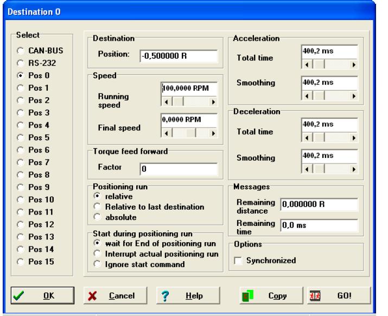Select Pos 7 radio button
The width and height of the screenshot is (388, 316).
[20, 162]
